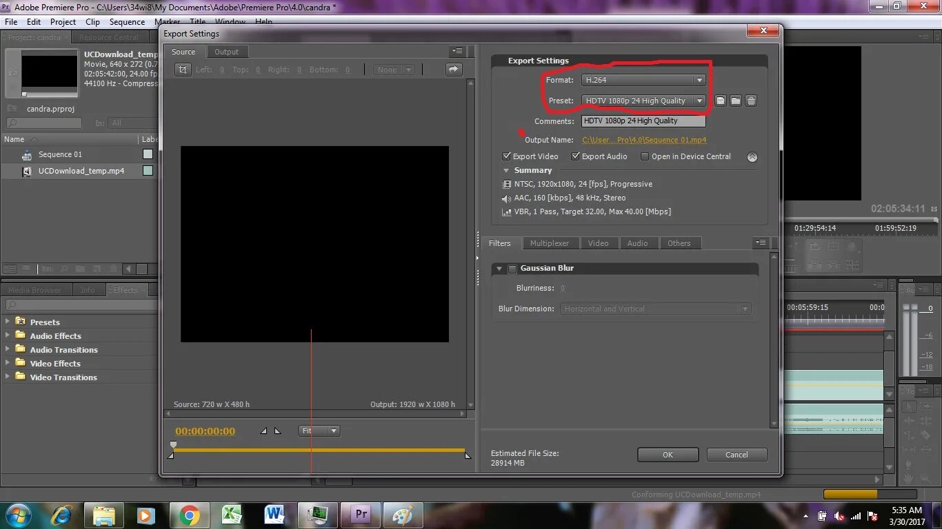Enable the Gaussian Blur filter checkbox
This screenshot has height=529, width=942.
[512, 269]
